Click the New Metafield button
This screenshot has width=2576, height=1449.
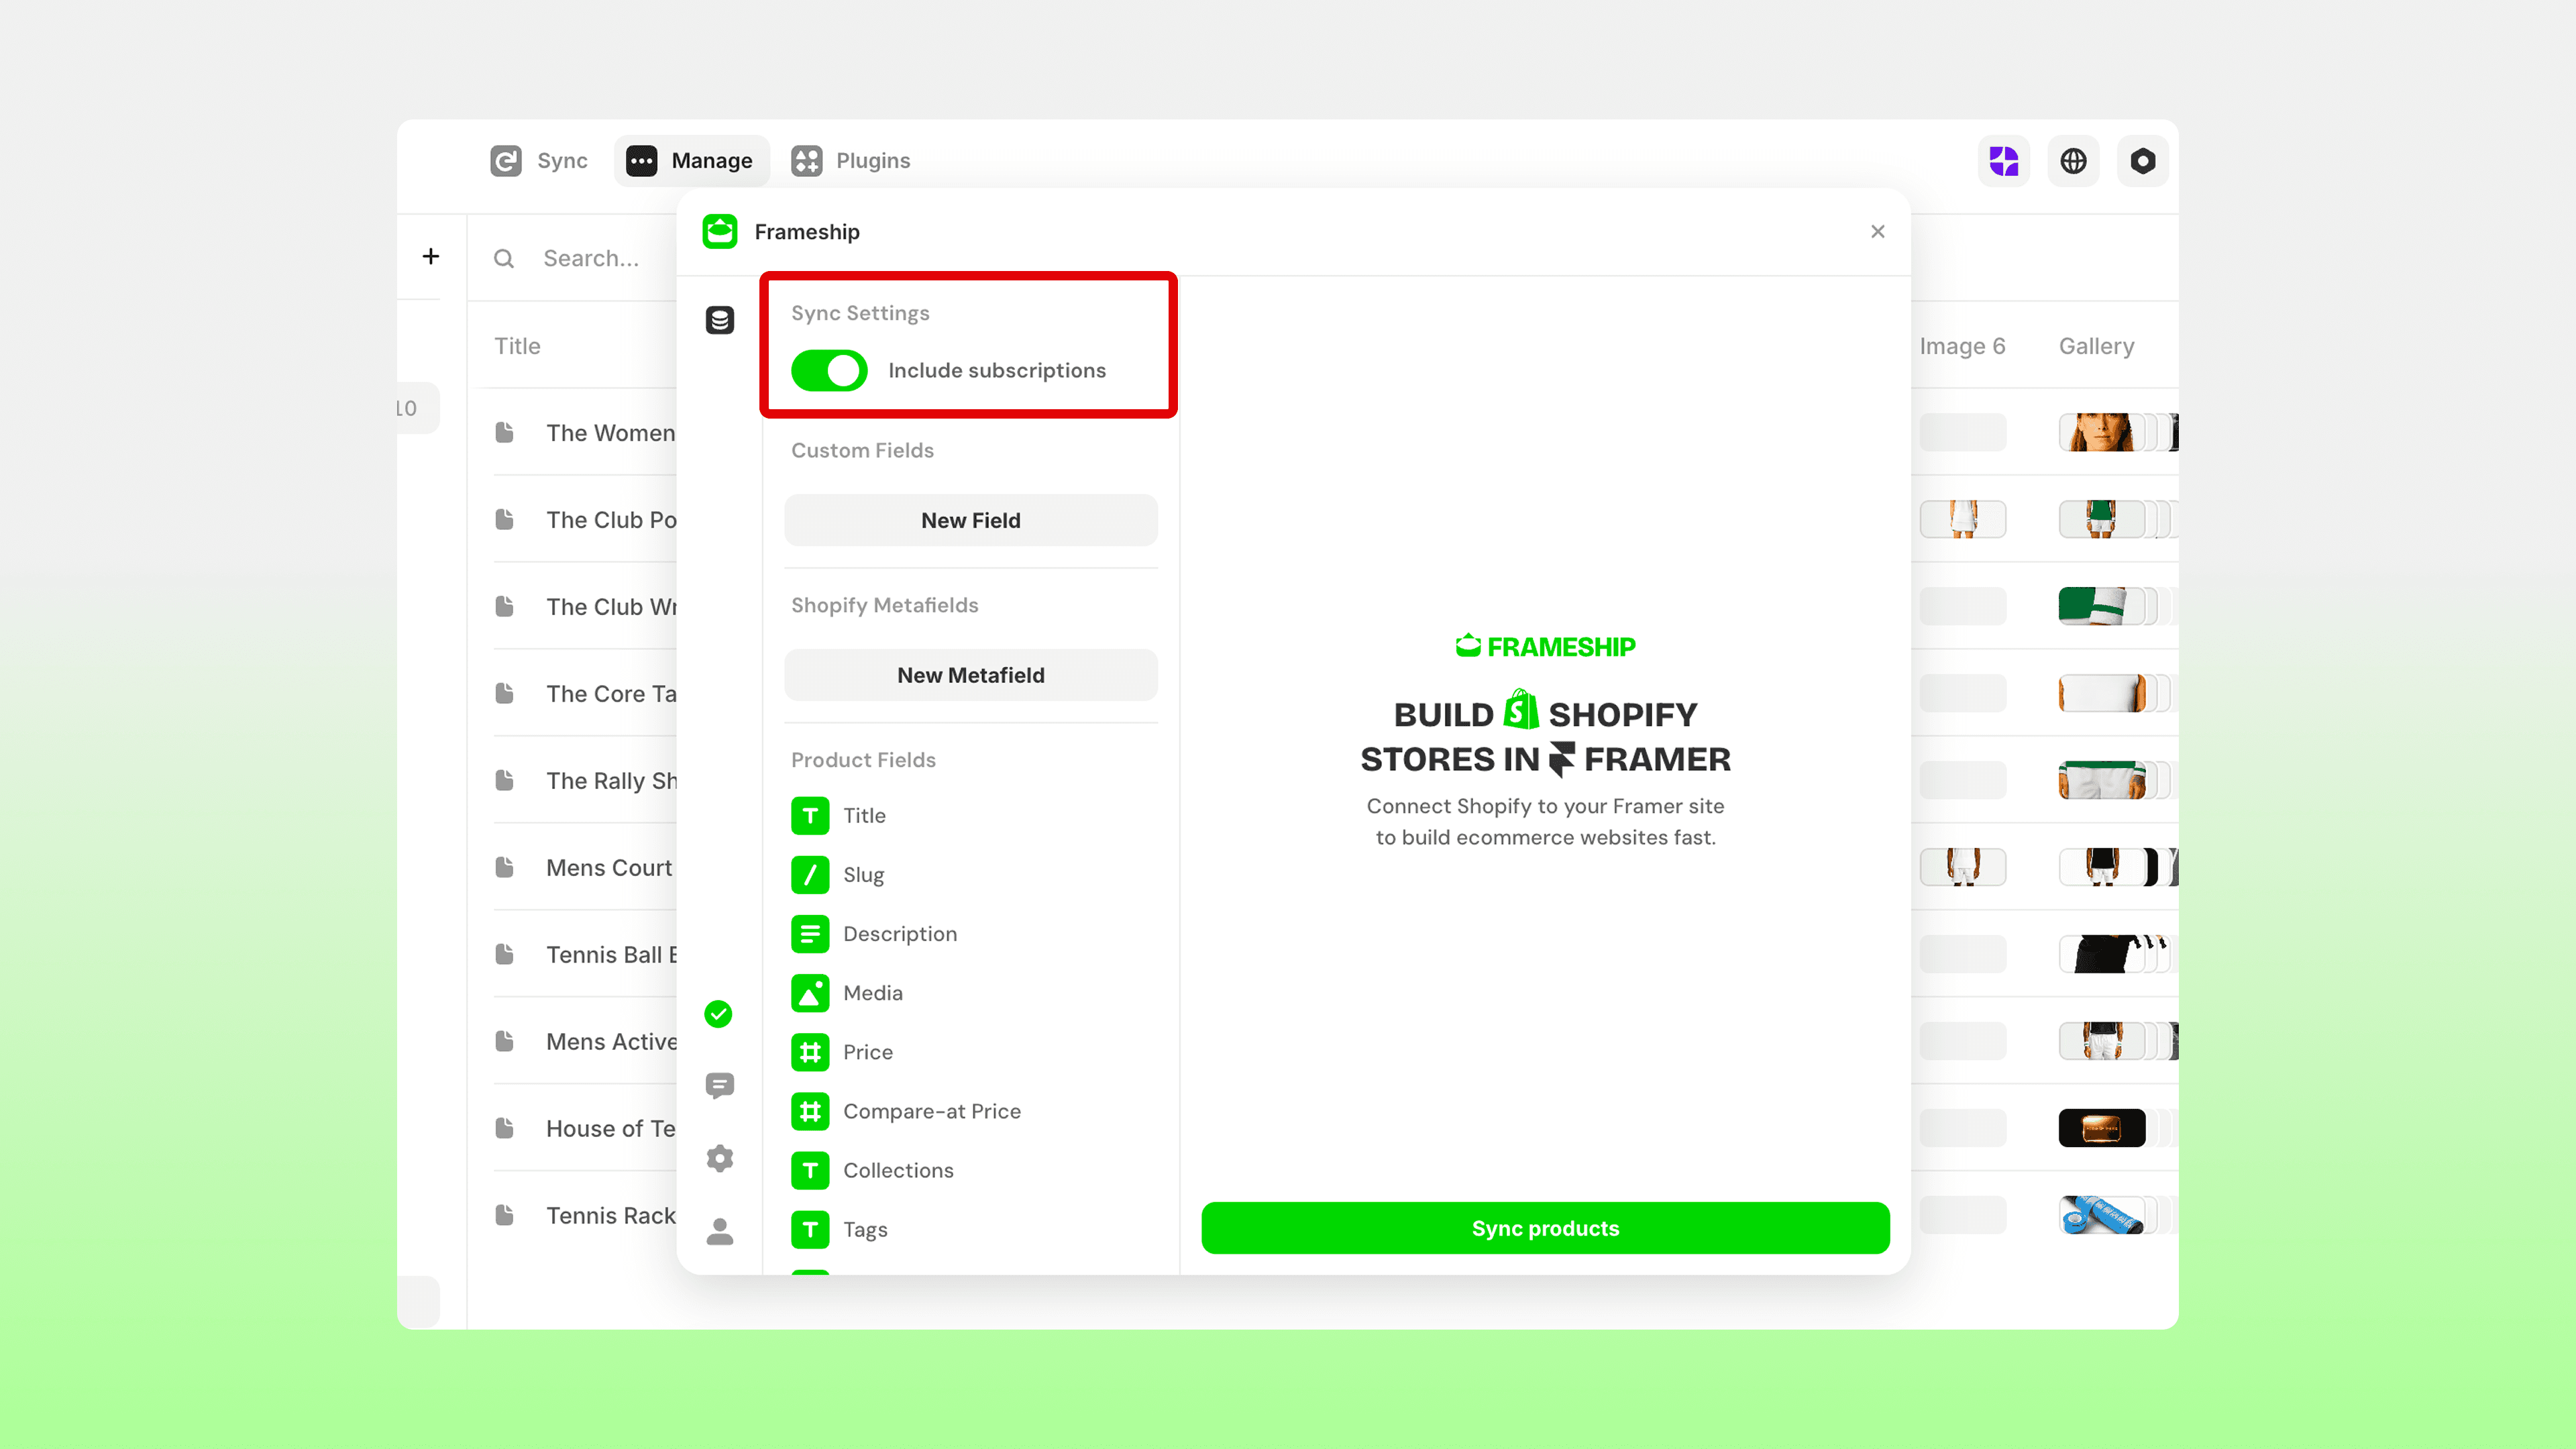point(970,675)
